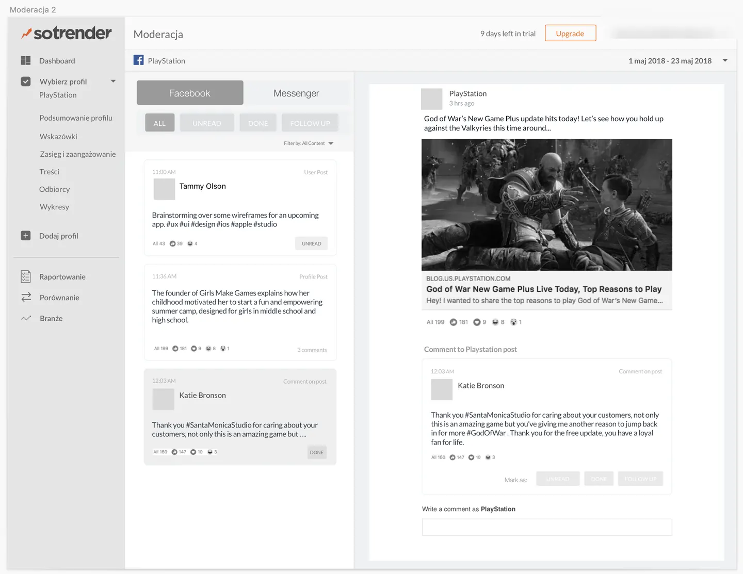This screenshot has height=574, width=743.
Task: Click the #SantaMonicaStudio comment preview text
Action: coord(235,429)
